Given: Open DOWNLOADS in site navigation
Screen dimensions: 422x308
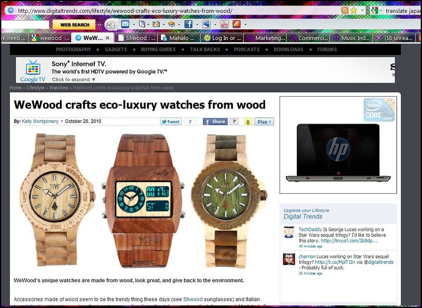Looking at the screenshot, I should [288, 49].
